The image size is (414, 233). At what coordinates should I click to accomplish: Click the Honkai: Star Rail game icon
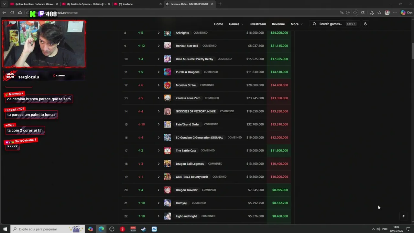click(x=167, y=46)
